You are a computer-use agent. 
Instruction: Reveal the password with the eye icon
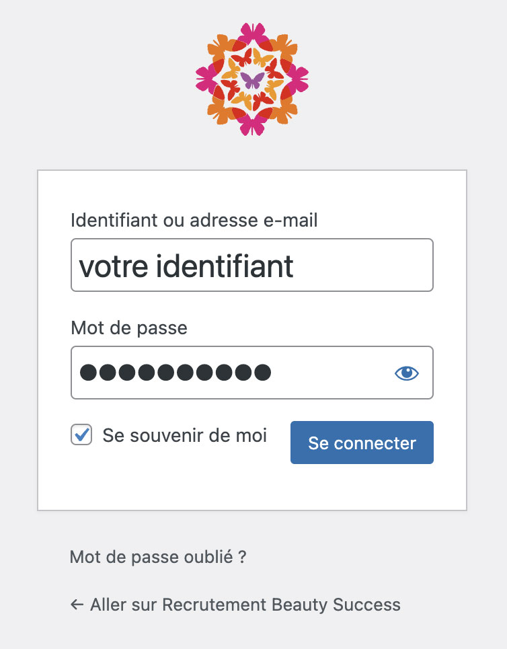(406, 373)
